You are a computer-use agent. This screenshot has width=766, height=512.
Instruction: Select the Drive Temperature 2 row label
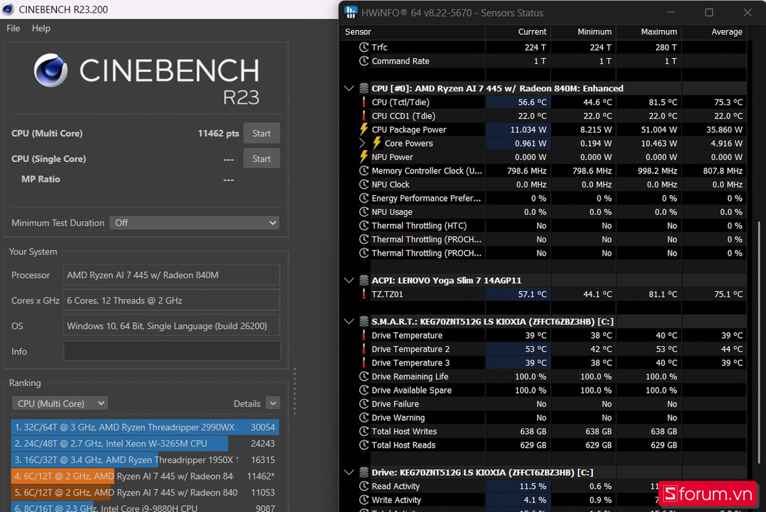tap(410, 349)
